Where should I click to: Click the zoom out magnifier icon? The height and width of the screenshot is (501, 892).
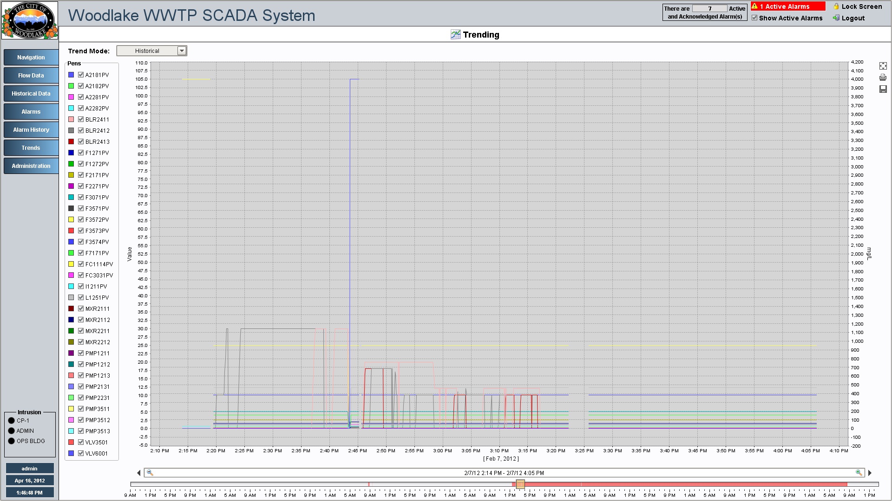[x=150, y=473]
